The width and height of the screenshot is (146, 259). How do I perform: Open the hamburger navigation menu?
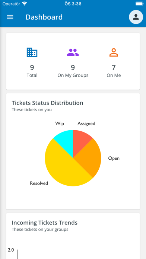pos(10,17)
